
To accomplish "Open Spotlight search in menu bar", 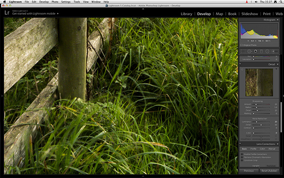I will [281, 1].
